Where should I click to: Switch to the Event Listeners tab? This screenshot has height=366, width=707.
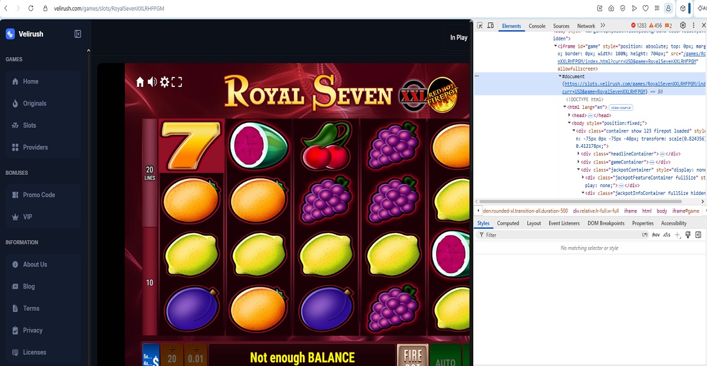(564, 224)
